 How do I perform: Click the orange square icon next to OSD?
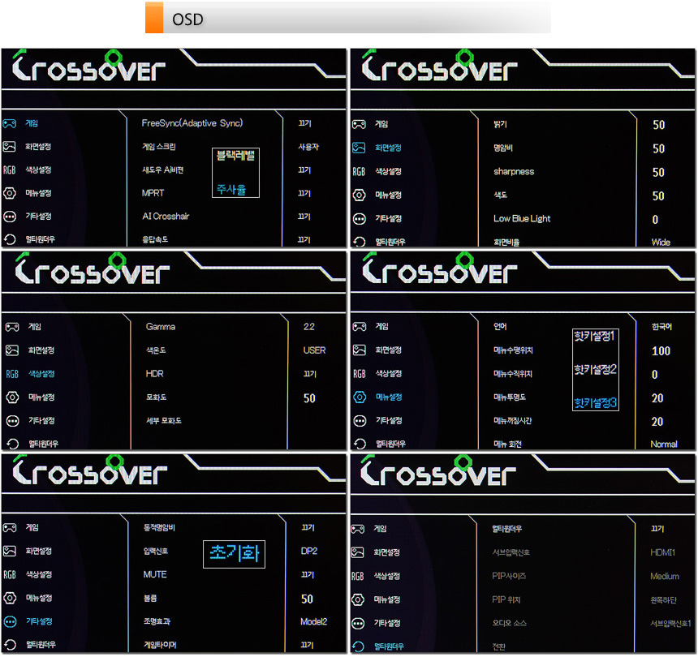tap(154, 18)
